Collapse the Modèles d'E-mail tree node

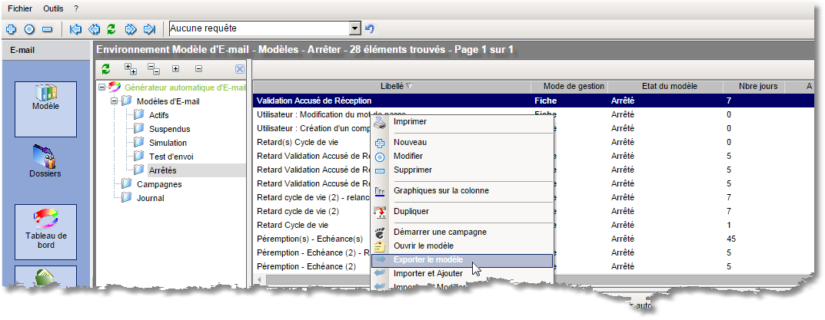pos(114,101)
